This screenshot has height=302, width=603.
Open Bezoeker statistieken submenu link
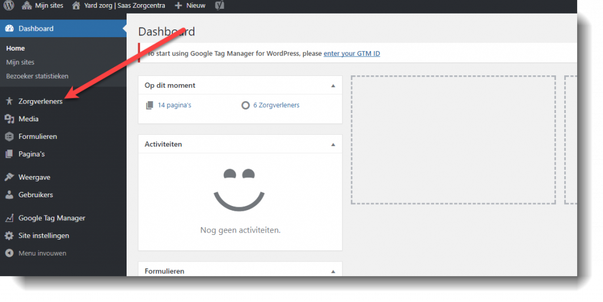point(37,76)
